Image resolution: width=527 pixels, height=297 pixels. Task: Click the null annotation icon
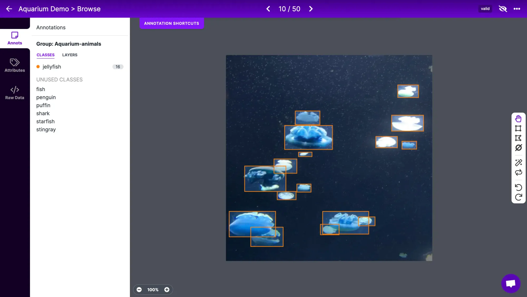(x=518, y=148)
